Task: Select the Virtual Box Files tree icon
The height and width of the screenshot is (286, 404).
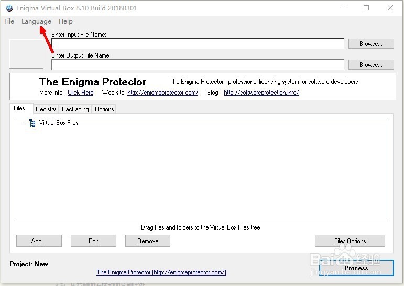Action: (x=32, y=123)
